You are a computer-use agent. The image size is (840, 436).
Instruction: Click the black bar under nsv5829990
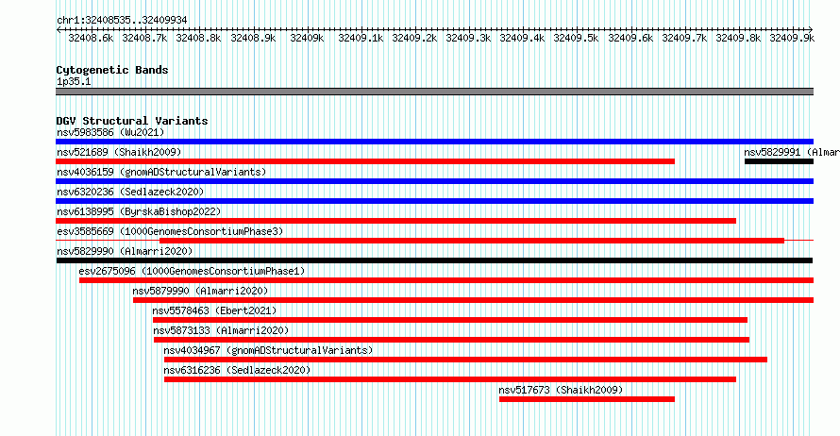point(434,260)
